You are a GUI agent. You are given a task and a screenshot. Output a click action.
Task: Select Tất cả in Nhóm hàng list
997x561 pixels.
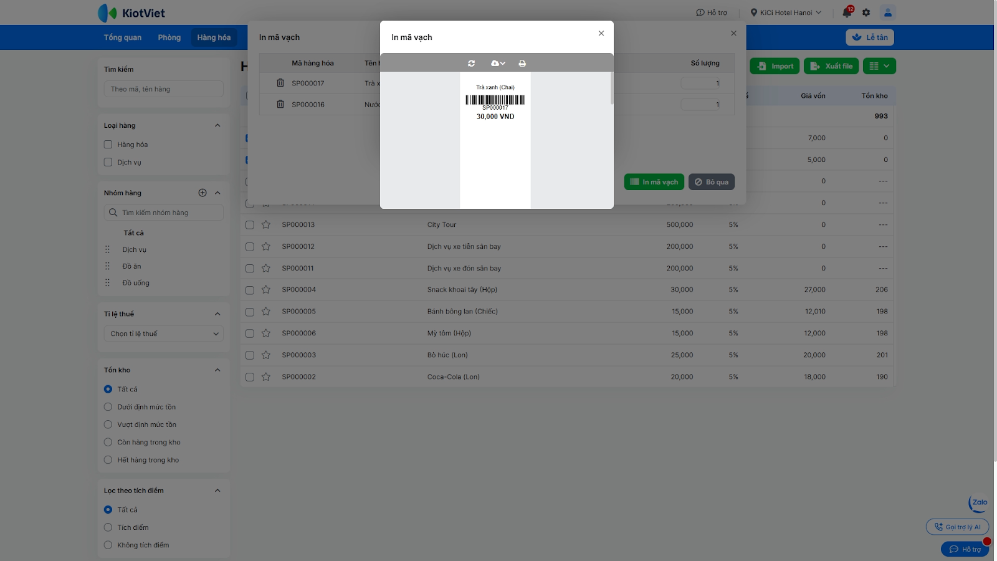[x=133, y=233]
